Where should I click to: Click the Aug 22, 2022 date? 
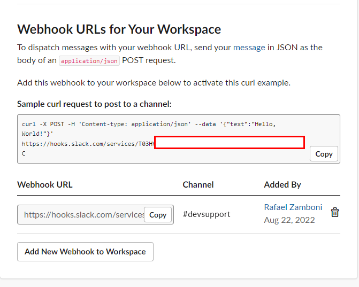289,220
